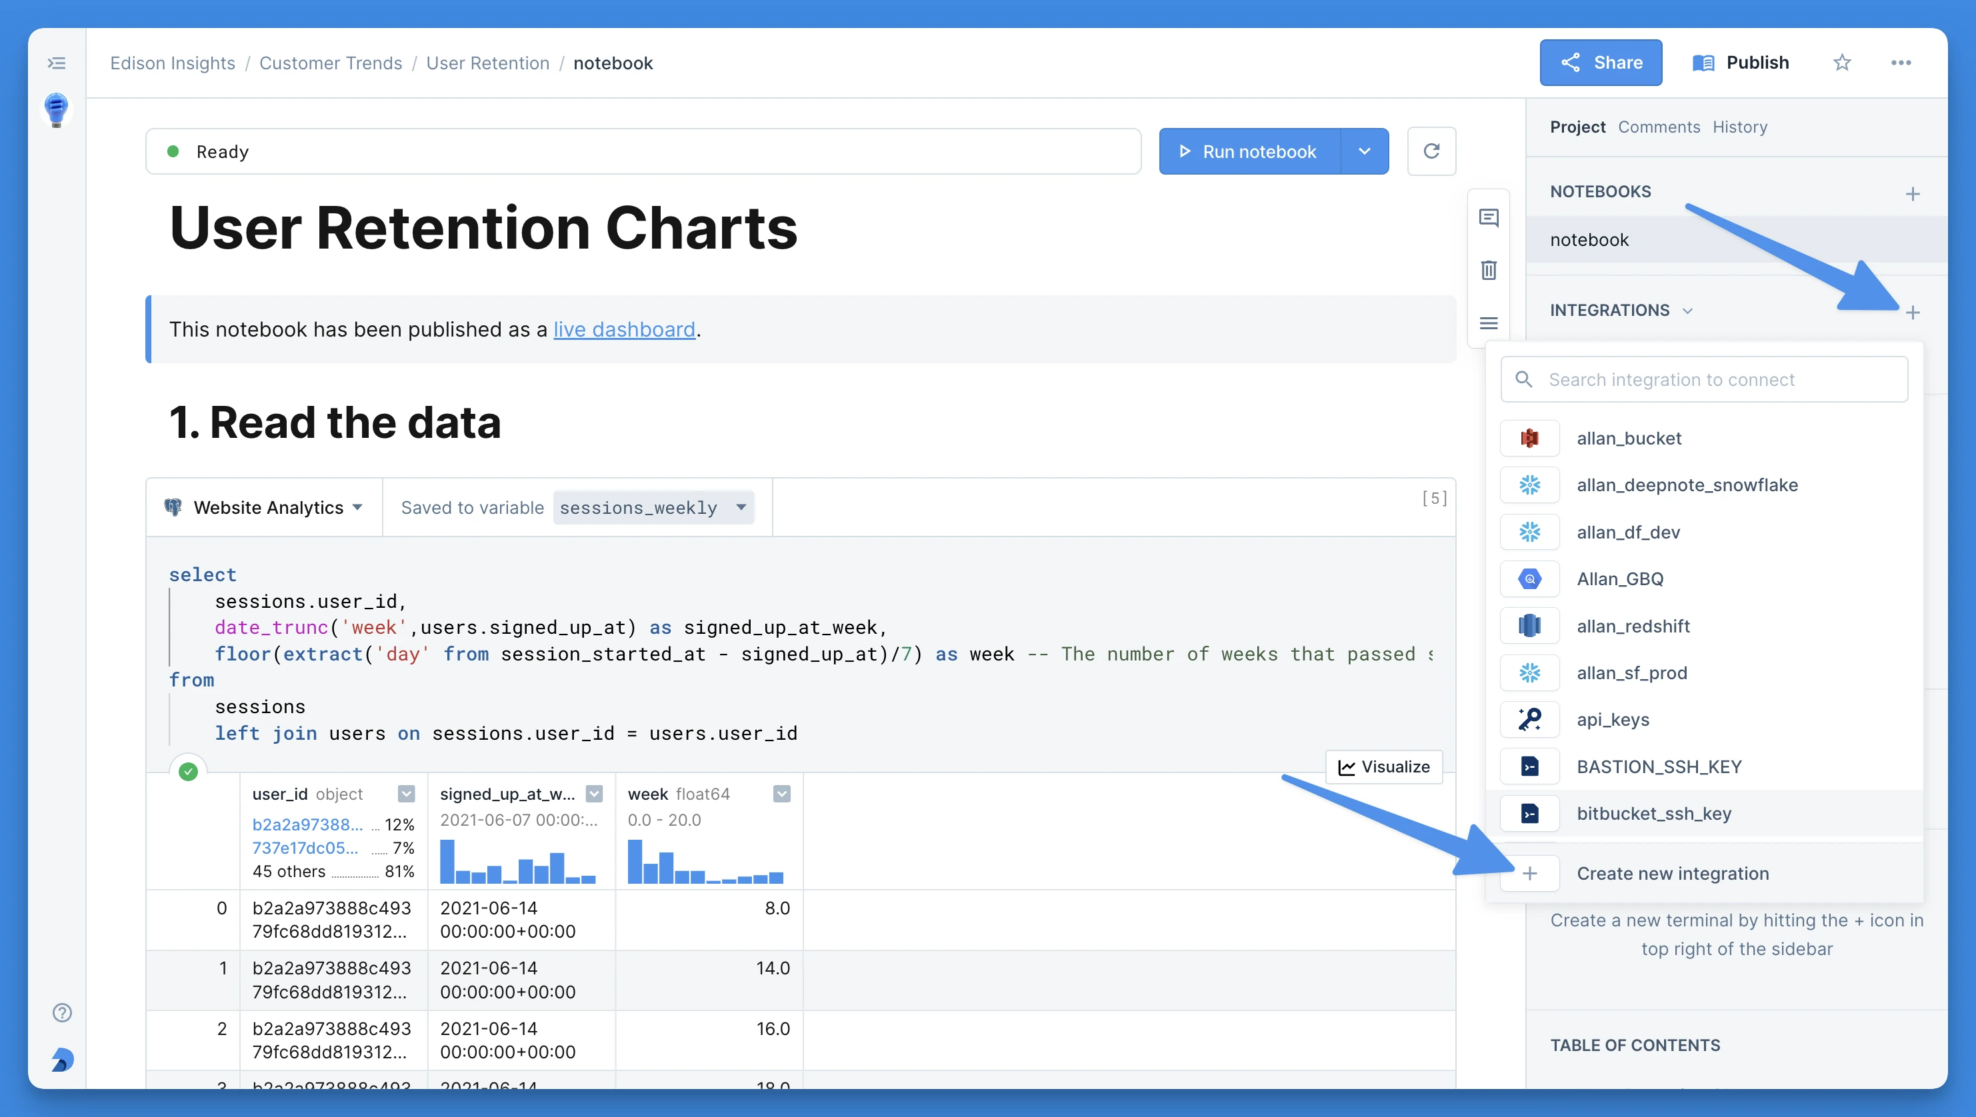The height and width of the screenshot is (1117, 1976).
Task: Choose the bitbucket_ssh_key integration
Action: [1705, 813]
